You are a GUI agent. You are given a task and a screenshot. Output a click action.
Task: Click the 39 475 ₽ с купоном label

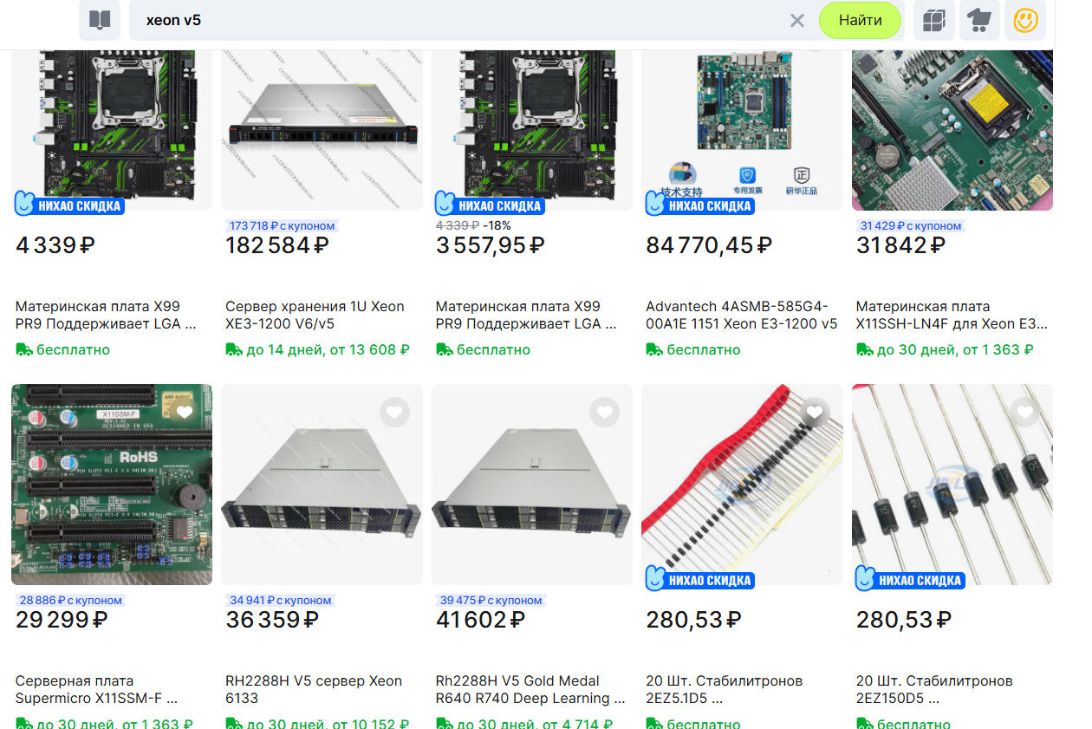(491, 600)
